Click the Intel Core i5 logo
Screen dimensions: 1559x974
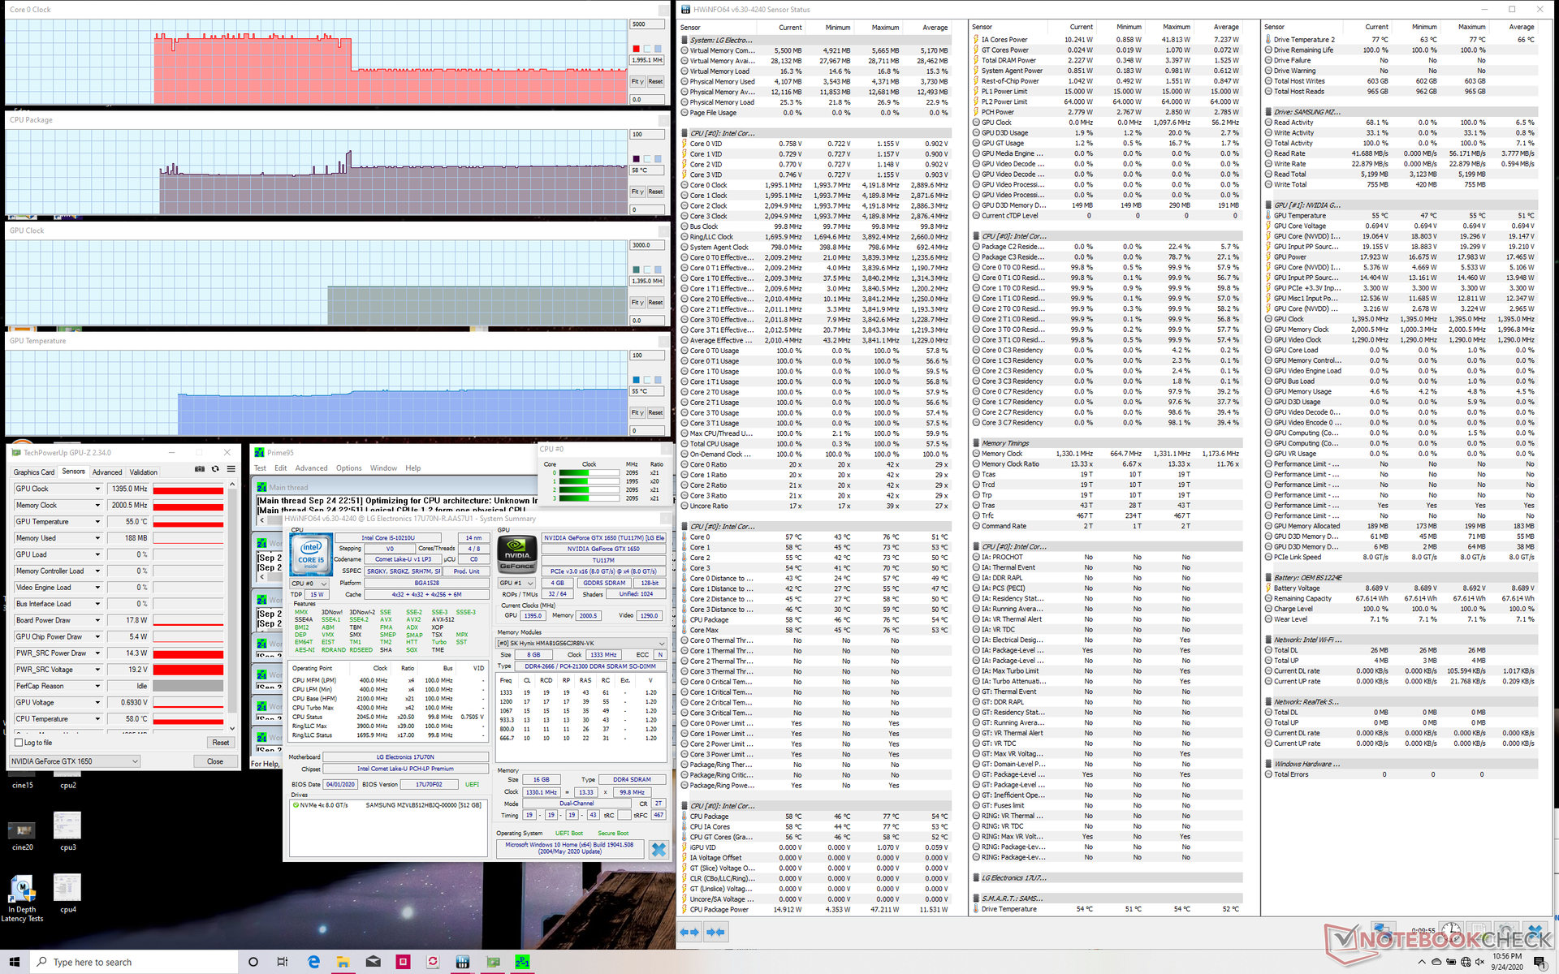click(311, 553)
